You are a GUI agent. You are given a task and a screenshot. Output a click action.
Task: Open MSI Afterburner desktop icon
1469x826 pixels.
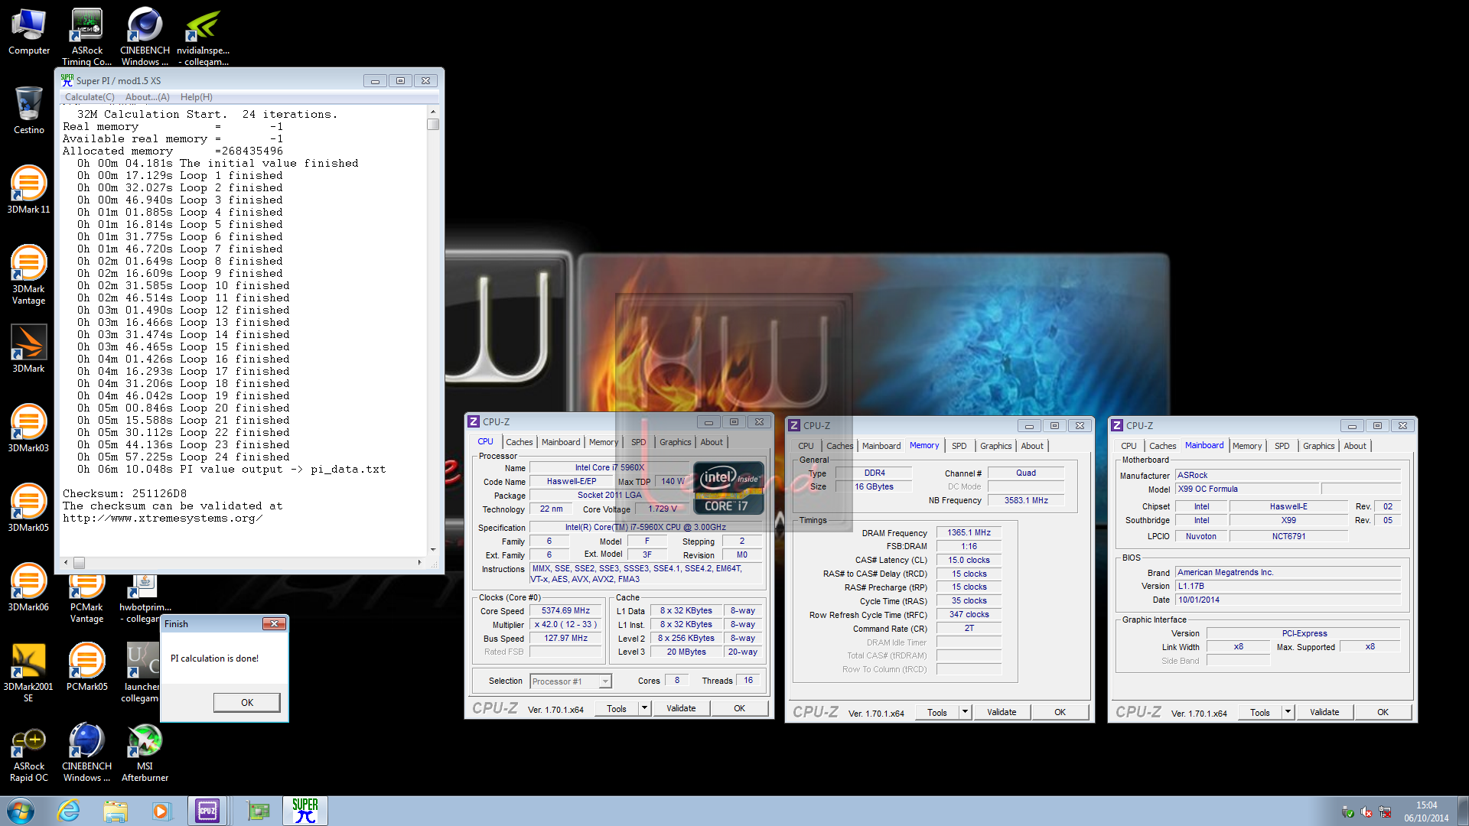coord(145,754)
